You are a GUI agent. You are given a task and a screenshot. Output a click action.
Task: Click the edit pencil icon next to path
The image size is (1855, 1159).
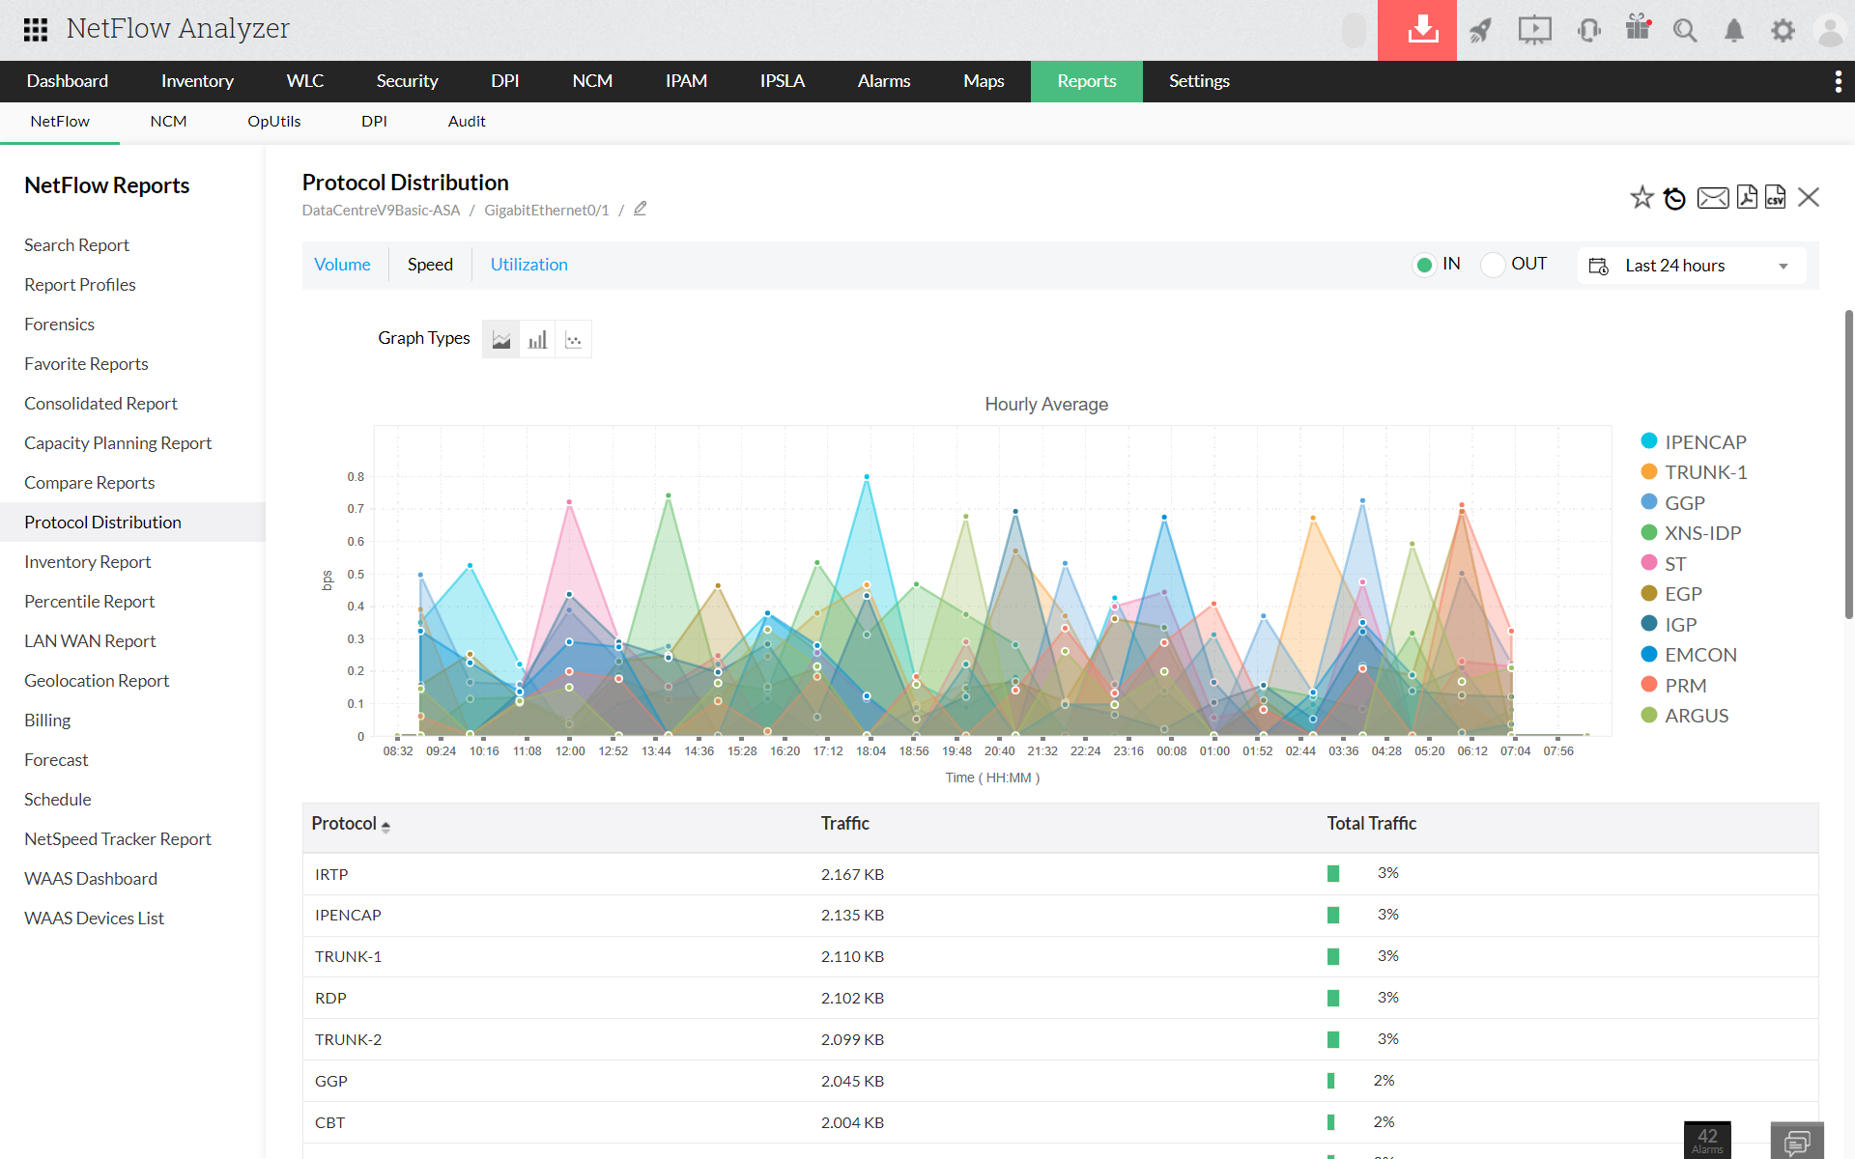[639, 210]
